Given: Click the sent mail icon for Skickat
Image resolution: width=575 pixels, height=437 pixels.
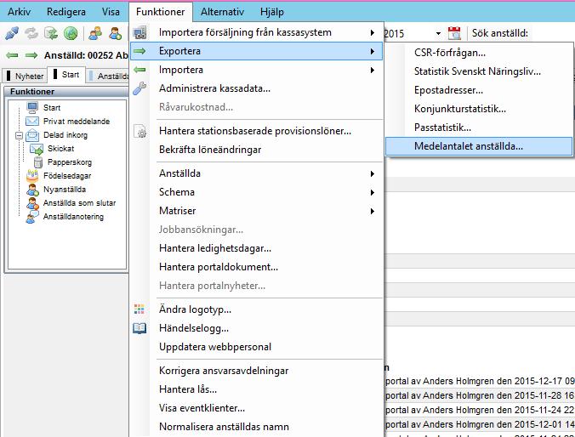Looking at the screenshot, I should (37, 149).
